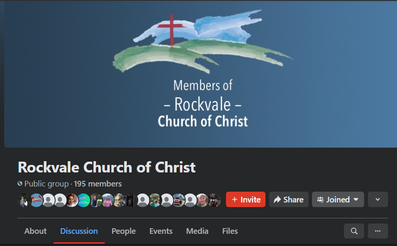Open the Rockvale cover photo

[x=201, y=74]
